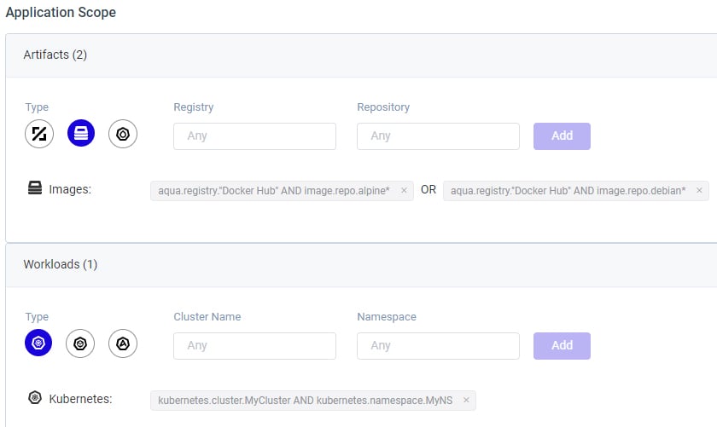Collapse the Workloads (1) section header
717x427 pixels.
tap(361, 265)
